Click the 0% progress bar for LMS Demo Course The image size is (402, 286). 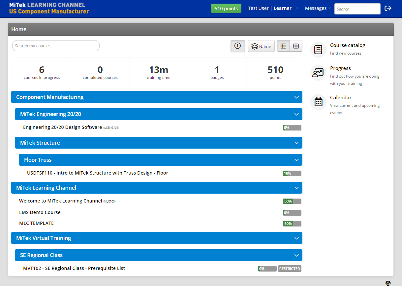(x=292, y=213)
